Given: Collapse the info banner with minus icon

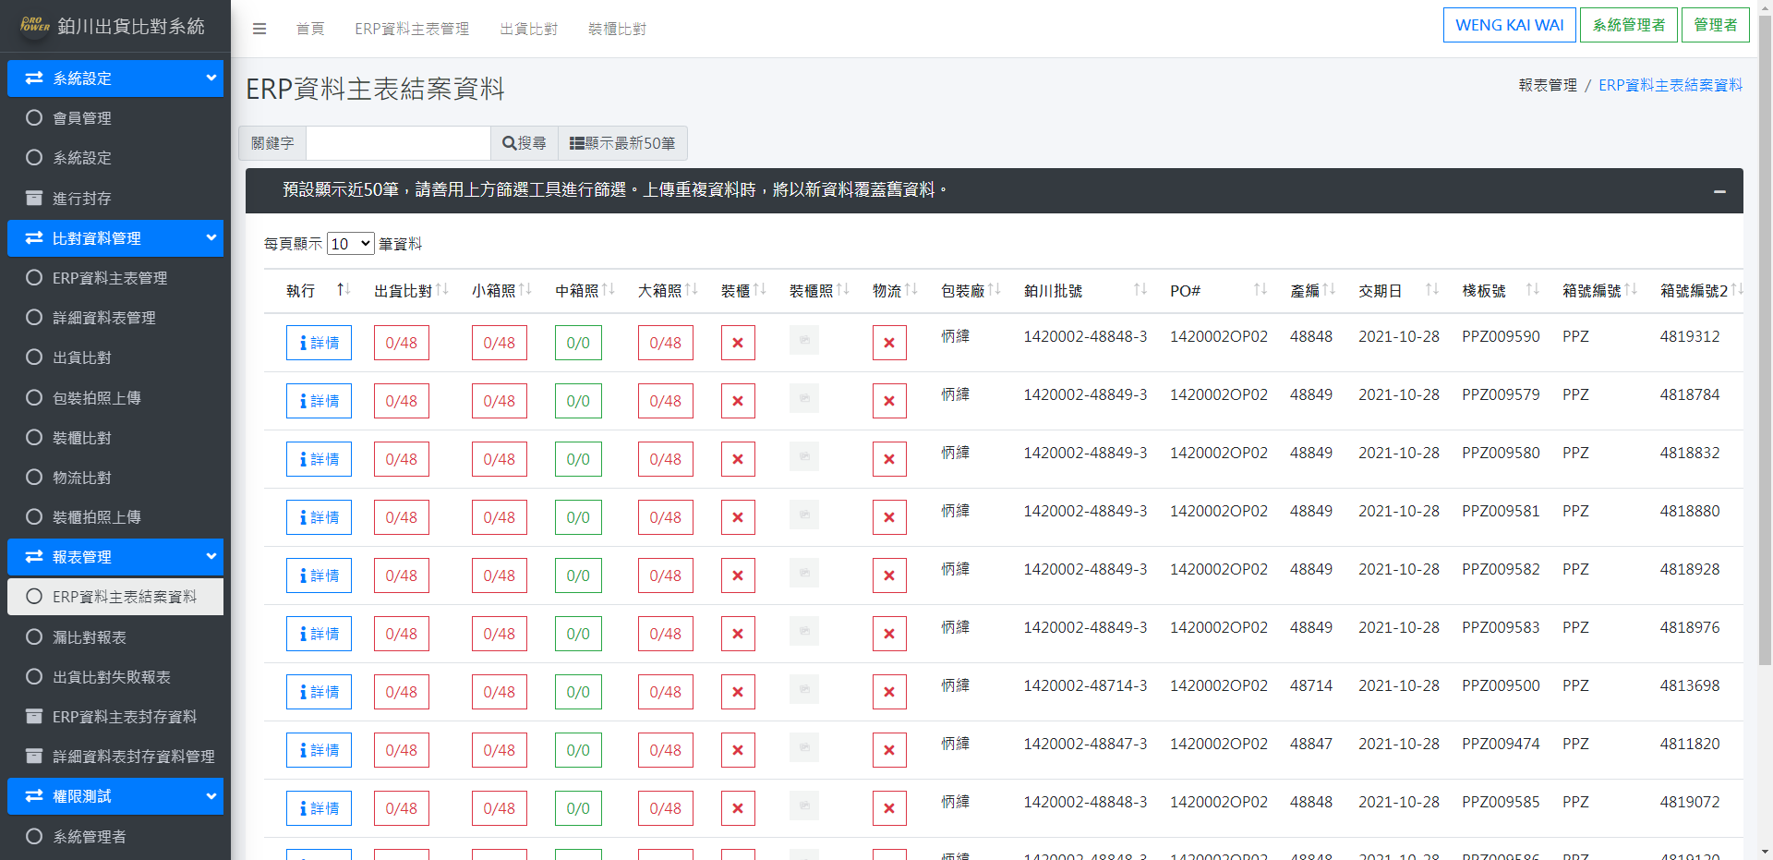Looking at the screenshot, I should click(x=1719, y=191).
